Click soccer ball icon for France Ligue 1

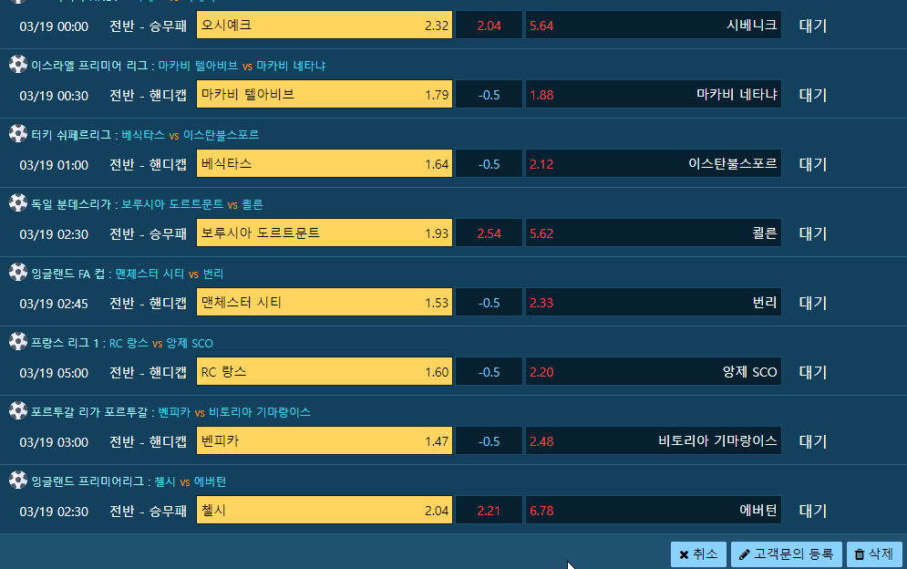tap(18, 342)
